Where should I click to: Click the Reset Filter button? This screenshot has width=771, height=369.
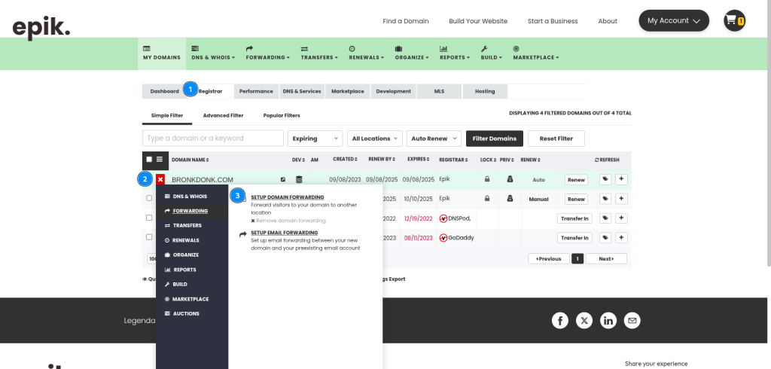[556, 139]
